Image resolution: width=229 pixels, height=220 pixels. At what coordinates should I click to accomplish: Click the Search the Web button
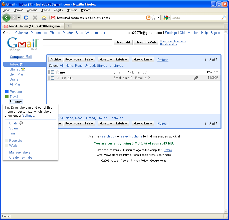click(x=146, y=42)
